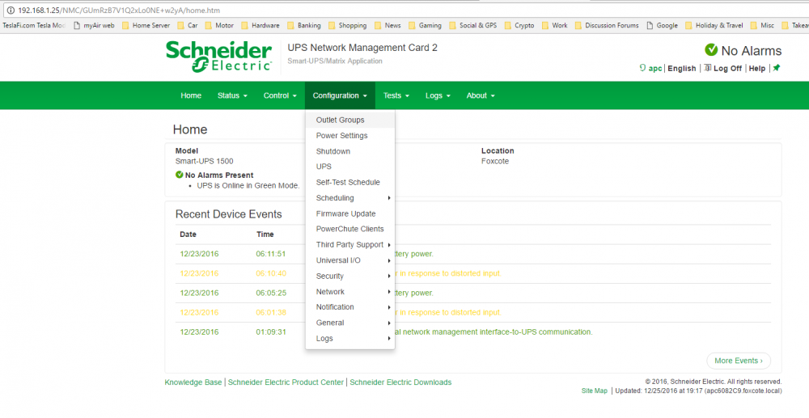Open the Control dropdown menu
Viewport: 809px width, 418px height.
[x=280, y=95]
